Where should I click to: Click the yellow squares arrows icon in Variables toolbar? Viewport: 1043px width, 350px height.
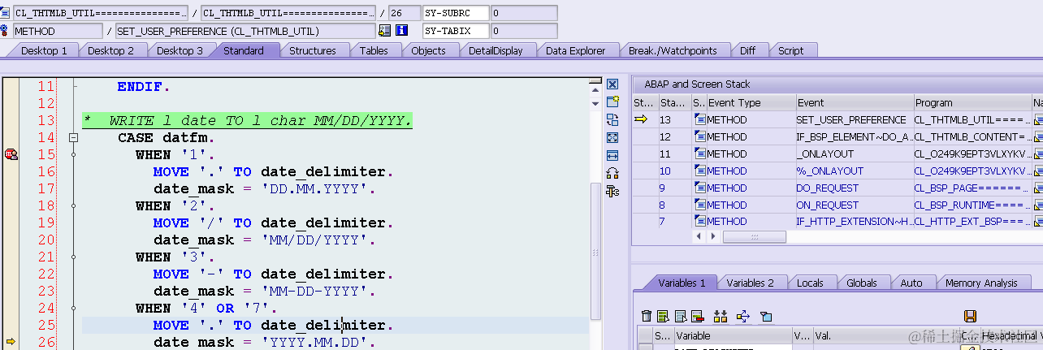pyautogui.click(x=720, y=316)
